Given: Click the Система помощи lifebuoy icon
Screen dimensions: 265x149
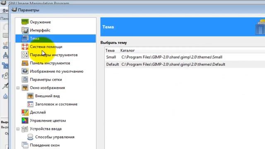Looking at the screenshot, I should click(x=25, y=47).
